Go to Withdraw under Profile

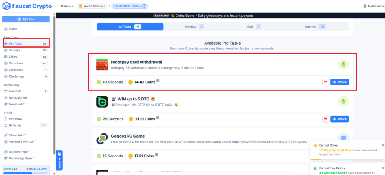point(15,119)
